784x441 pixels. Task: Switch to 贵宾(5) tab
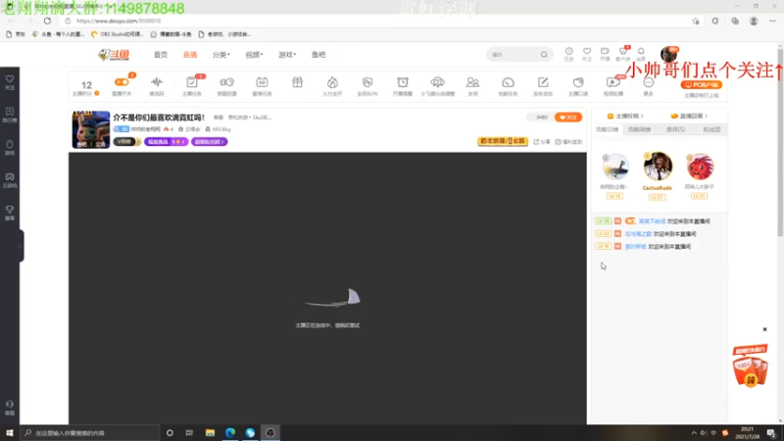(675, 129)
